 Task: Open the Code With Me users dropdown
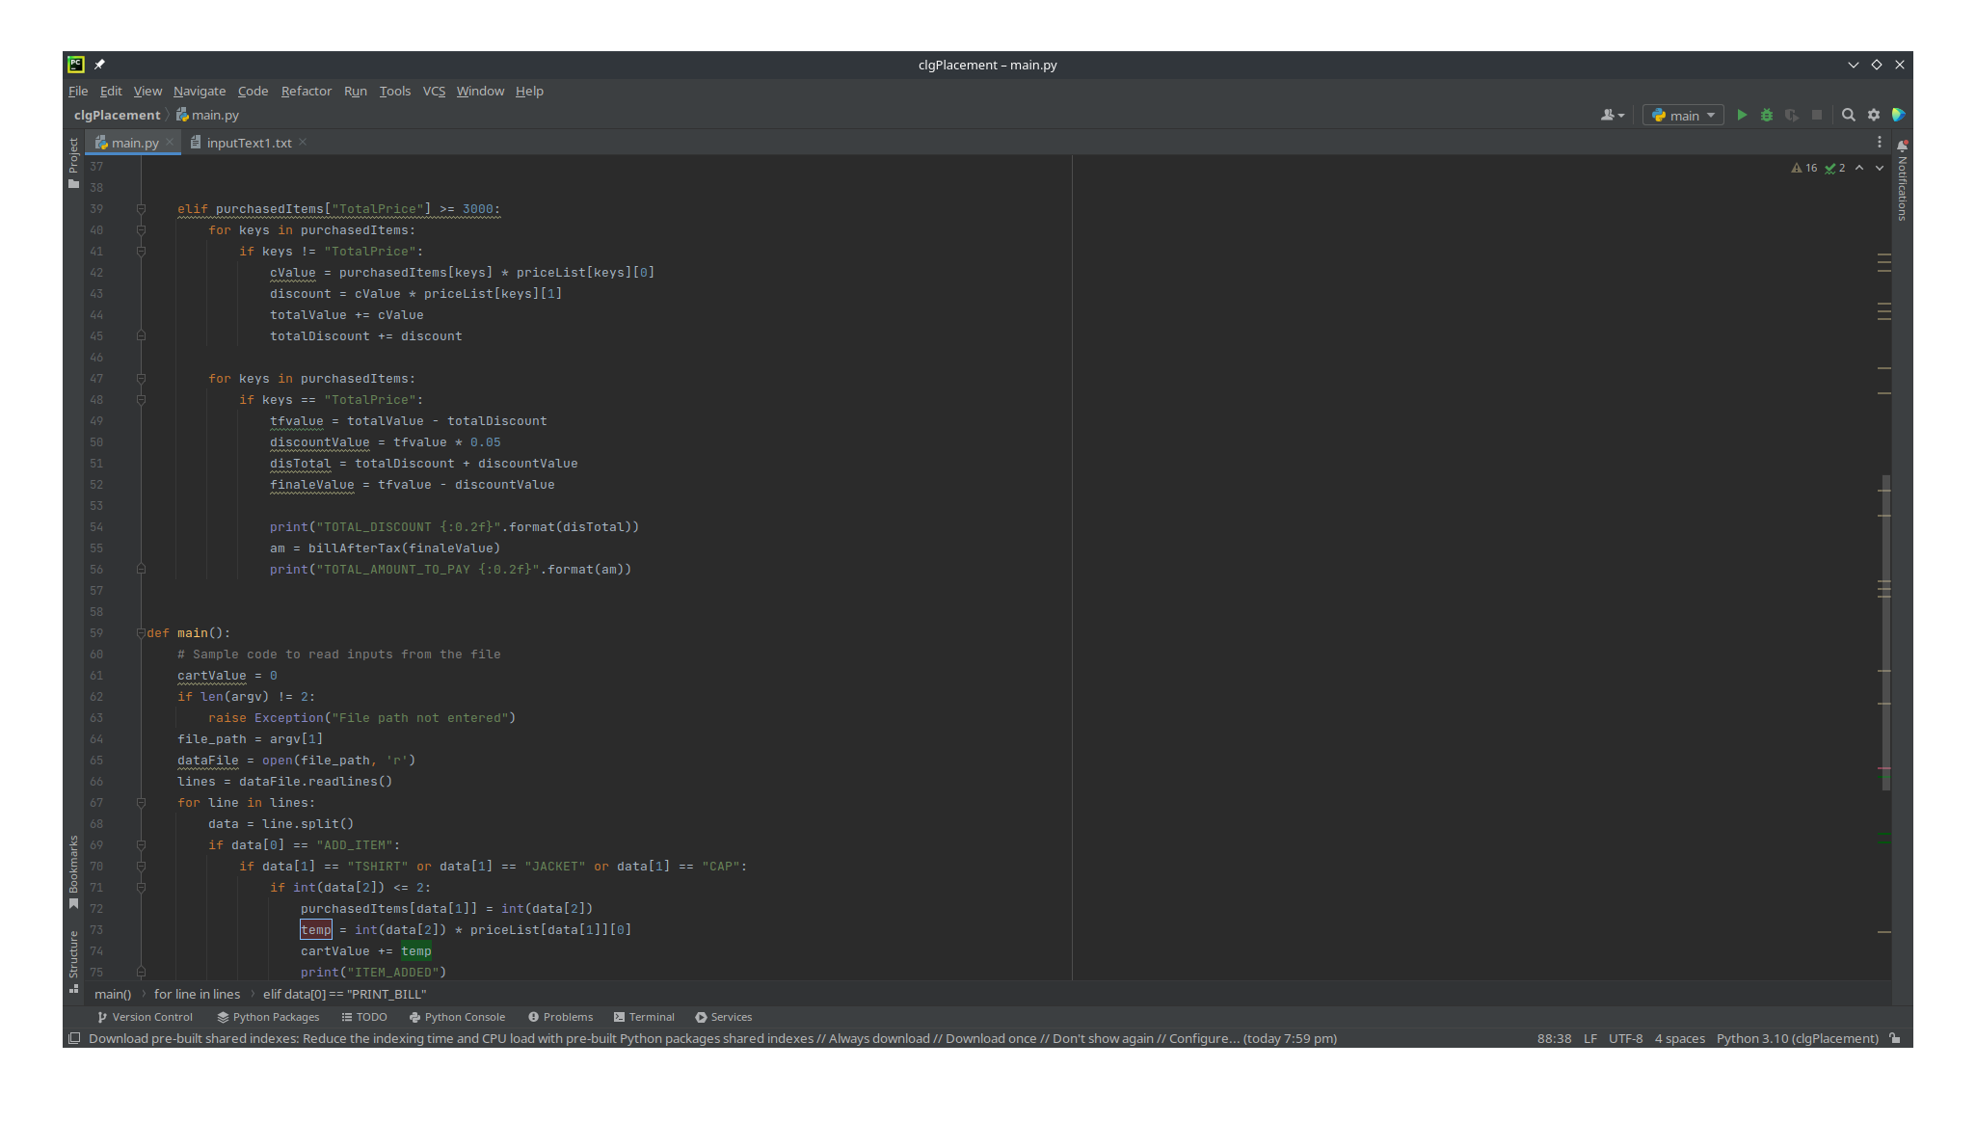pos(1611,115)
